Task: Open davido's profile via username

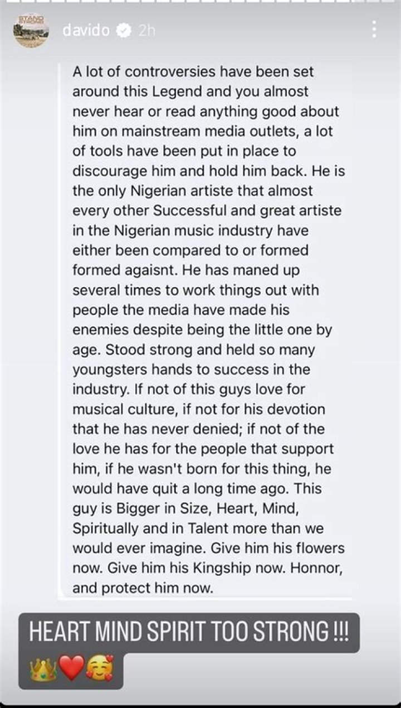Action: coord(87,31)
